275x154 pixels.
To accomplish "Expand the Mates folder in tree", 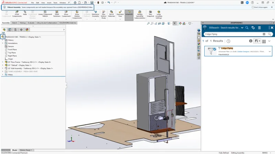I will (3, 74).
